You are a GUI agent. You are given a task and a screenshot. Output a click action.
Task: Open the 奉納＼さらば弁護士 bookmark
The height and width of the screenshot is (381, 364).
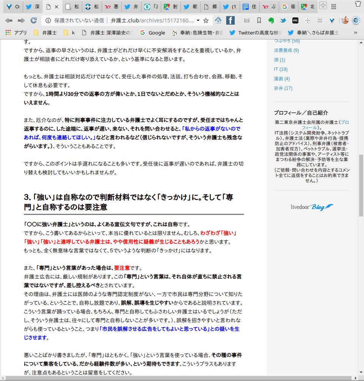tap(314, 33)
